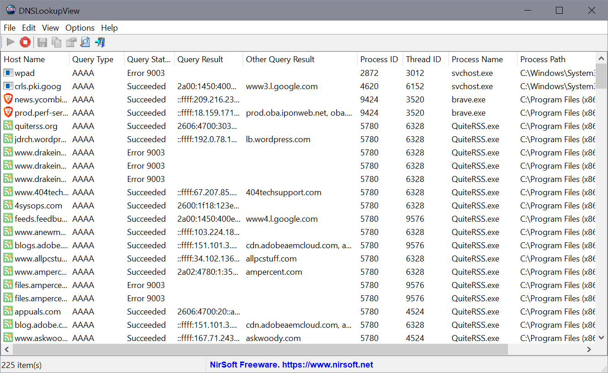Sort by the Host Name column header
Screen dimensions: 608x373
point(35,59)
